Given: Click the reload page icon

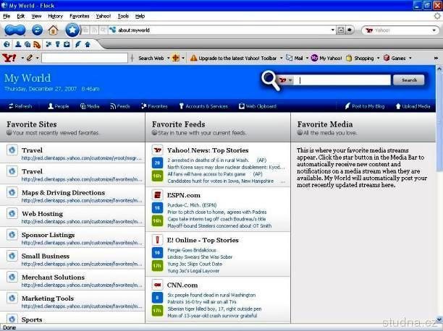Looking at the screenshot, I should [x=37, y=30].
